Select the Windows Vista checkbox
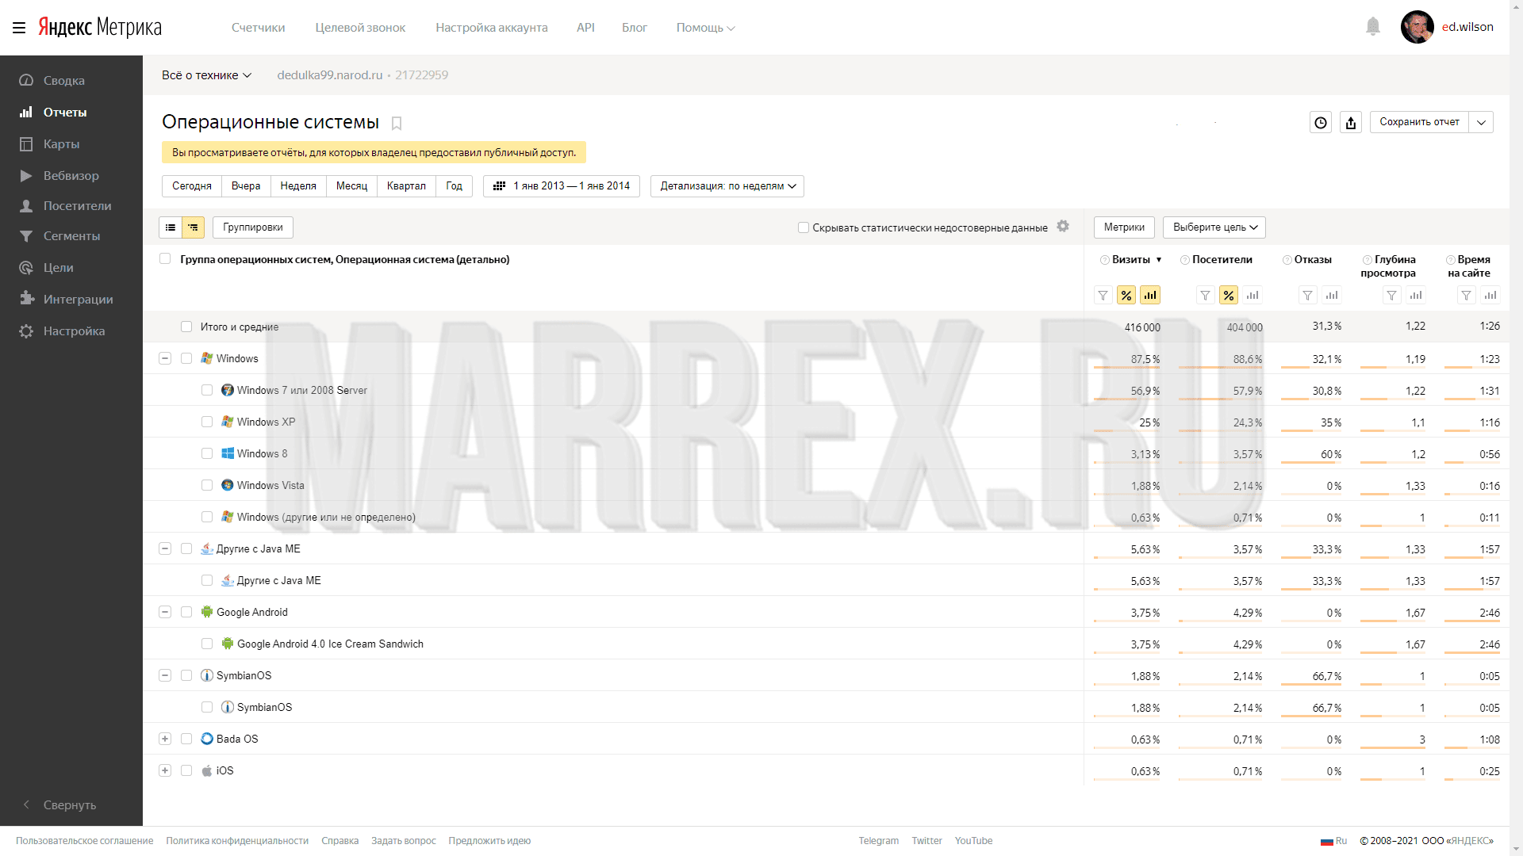This screenshot has width=1523, height=856. pos(207,485)
